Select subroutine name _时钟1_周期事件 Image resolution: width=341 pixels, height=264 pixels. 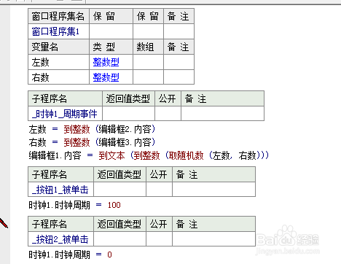click(x=65, y=114)
